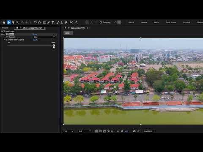Image resolution: width=203 pixels, height=152 pixels.
Task: Click the Home icon in the toolbar
Action: pos(4,22)
